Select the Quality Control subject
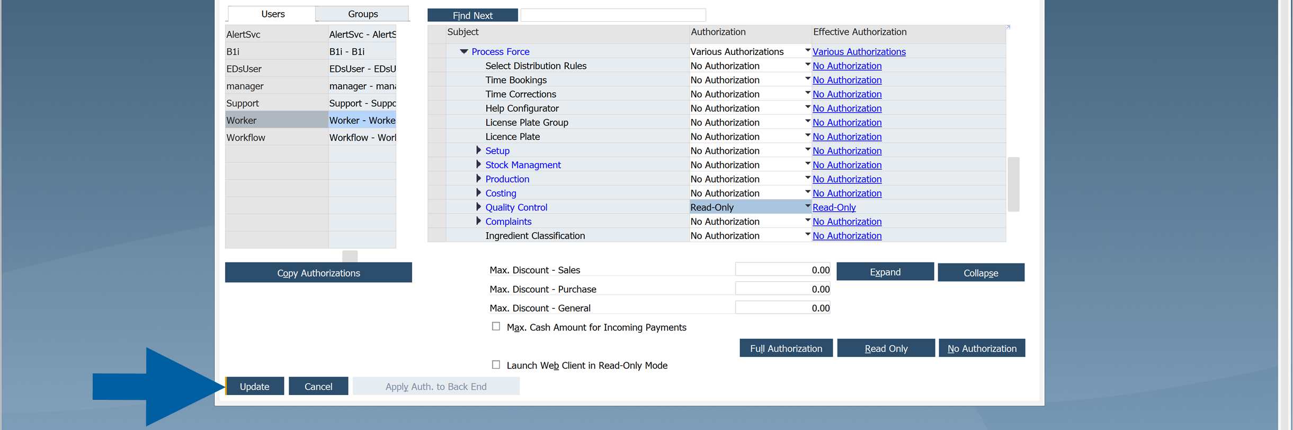 [516, 207]
